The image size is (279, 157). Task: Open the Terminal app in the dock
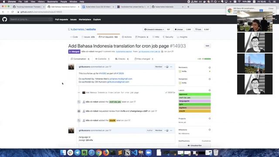113,153
